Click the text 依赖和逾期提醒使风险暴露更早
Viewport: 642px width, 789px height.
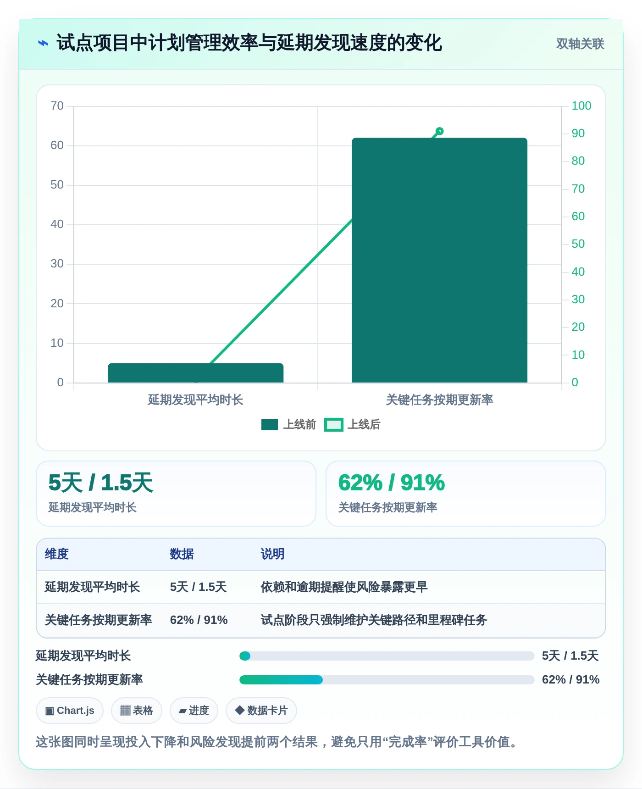coord(344,587)
